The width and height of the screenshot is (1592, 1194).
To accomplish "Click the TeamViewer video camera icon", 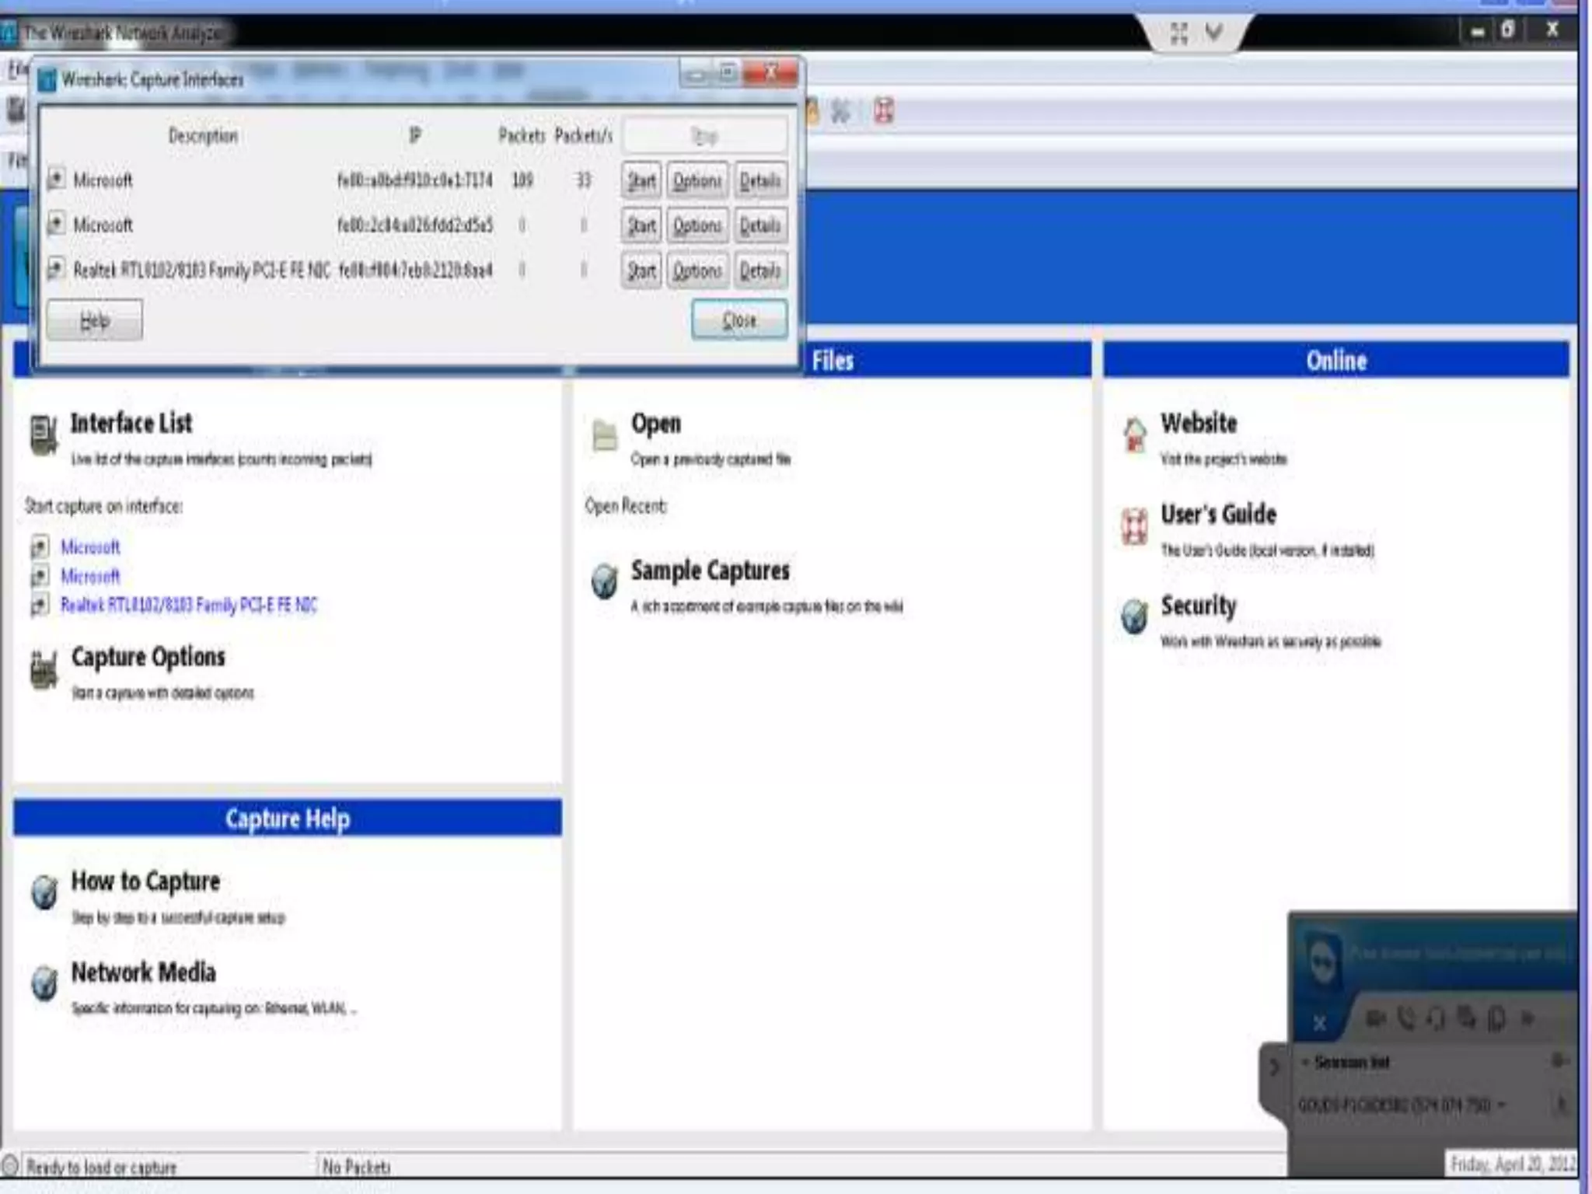I will click(x=1375, y=1018).
